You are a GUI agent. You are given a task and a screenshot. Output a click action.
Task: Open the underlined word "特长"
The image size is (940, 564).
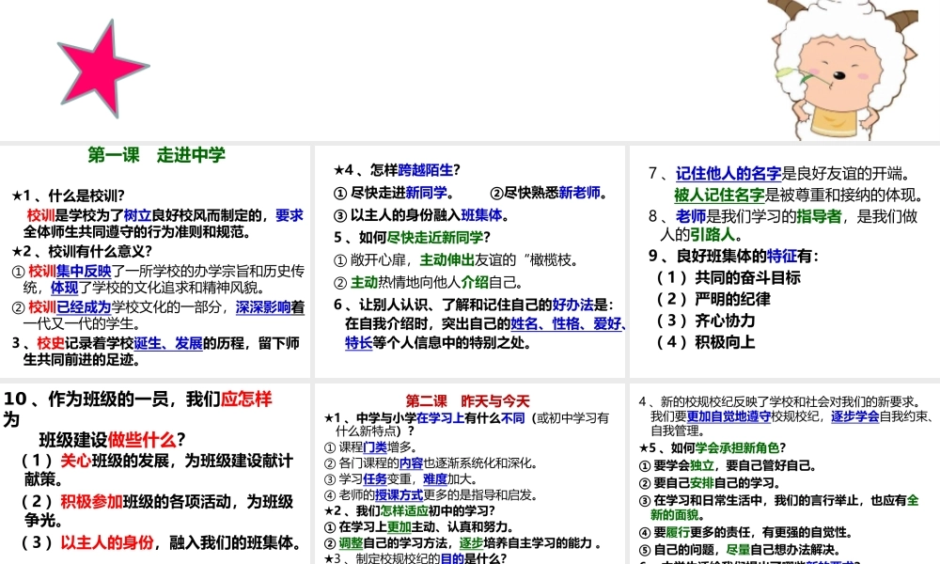pos(358,343)
